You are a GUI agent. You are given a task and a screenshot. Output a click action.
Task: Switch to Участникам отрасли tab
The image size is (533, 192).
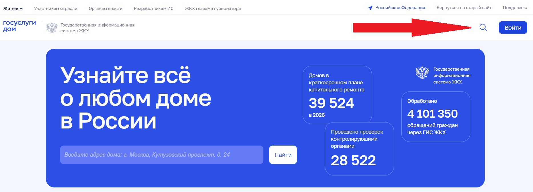tap(56, 9)
